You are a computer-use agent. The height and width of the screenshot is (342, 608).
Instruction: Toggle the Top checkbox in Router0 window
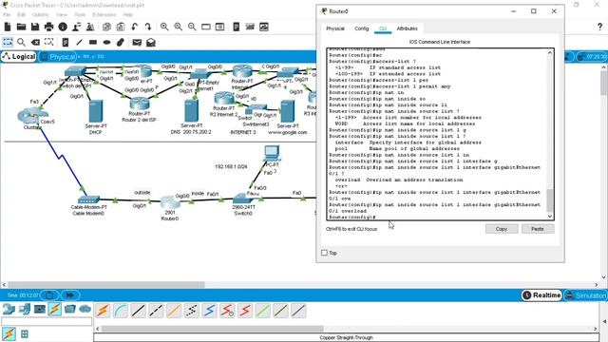tap(325, 253)
